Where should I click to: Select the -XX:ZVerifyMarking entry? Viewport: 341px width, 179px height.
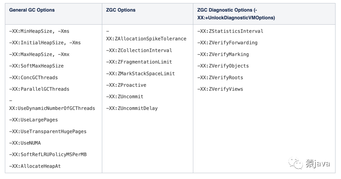coord(223,54)
